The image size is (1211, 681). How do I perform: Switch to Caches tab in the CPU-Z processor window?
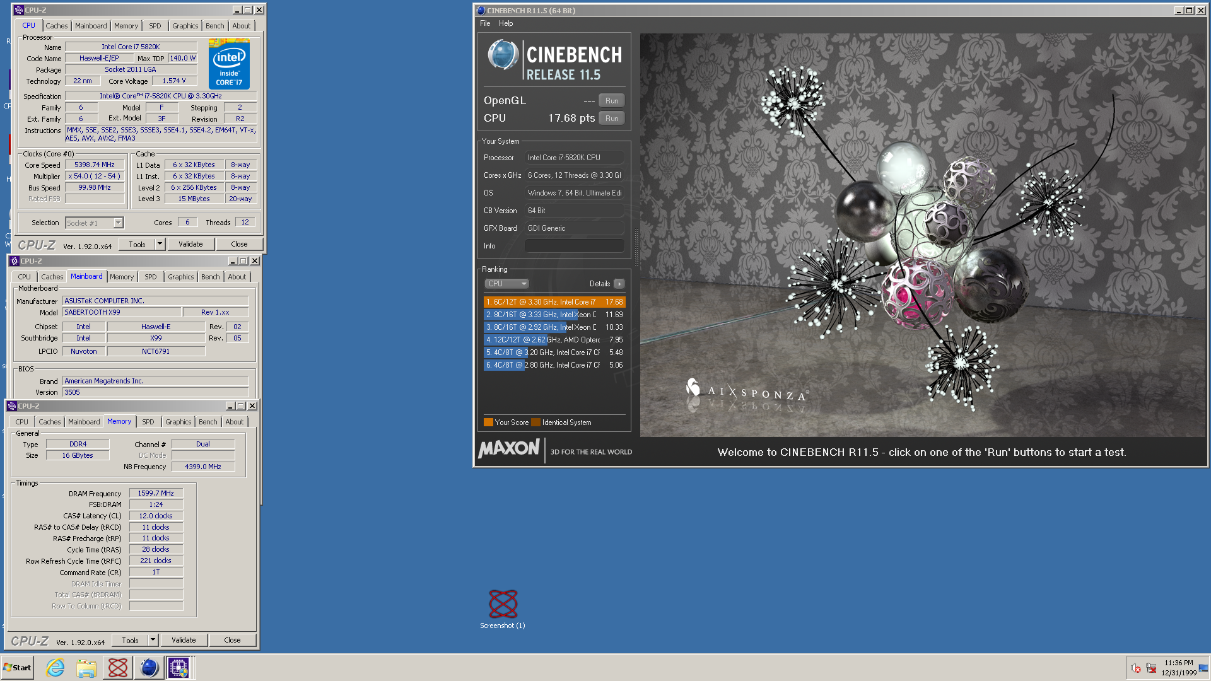pos(56,26)
